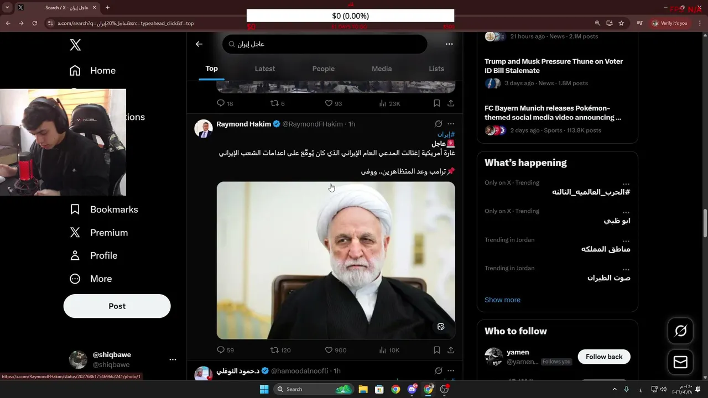This screenshot has height=398, width=708.
Task: Click Verify it's you profile chip
Action: 669,23
